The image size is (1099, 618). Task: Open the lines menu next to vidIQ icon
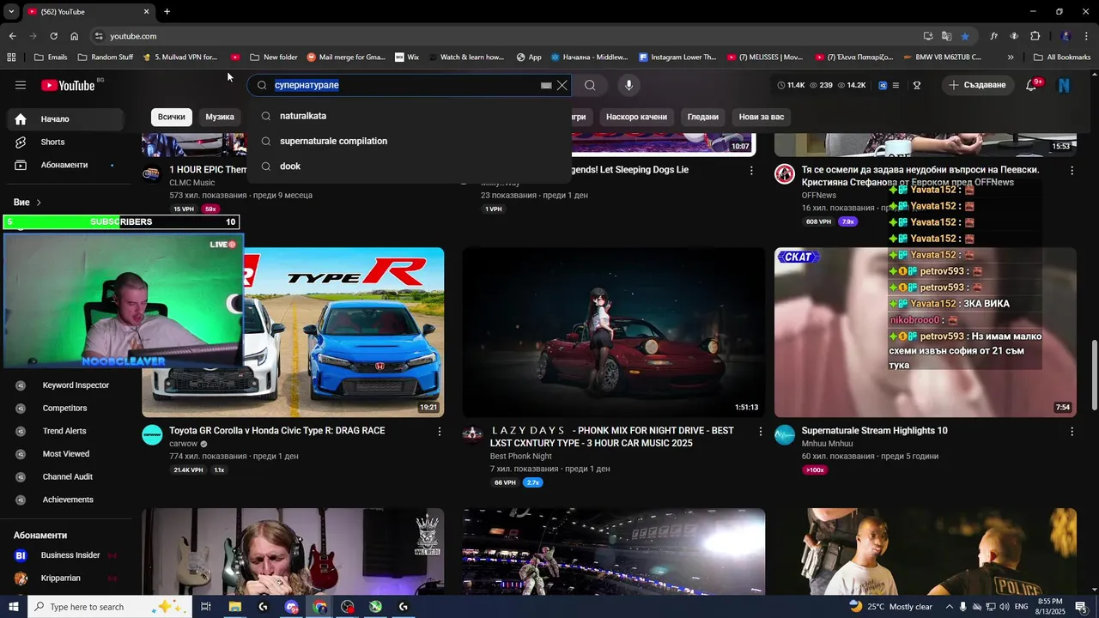pyautogui.click(x=896, y=85)
